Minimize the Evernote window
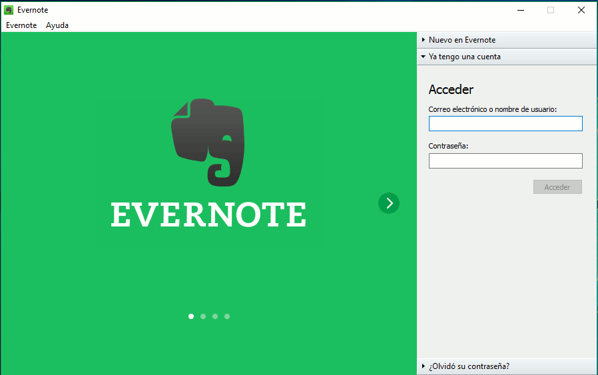 click(x=520, y=10)
